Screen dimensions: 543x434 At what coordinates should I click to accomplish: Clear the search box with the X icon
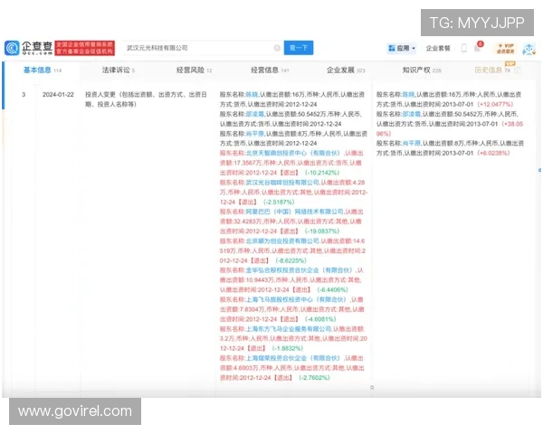(277, 48)
